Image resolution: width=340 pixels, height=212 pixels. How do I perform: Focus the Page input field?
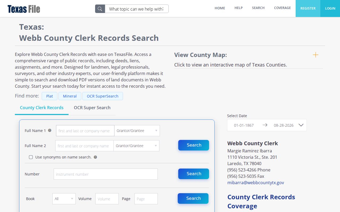pyautogui.click(x=146, y=199)
